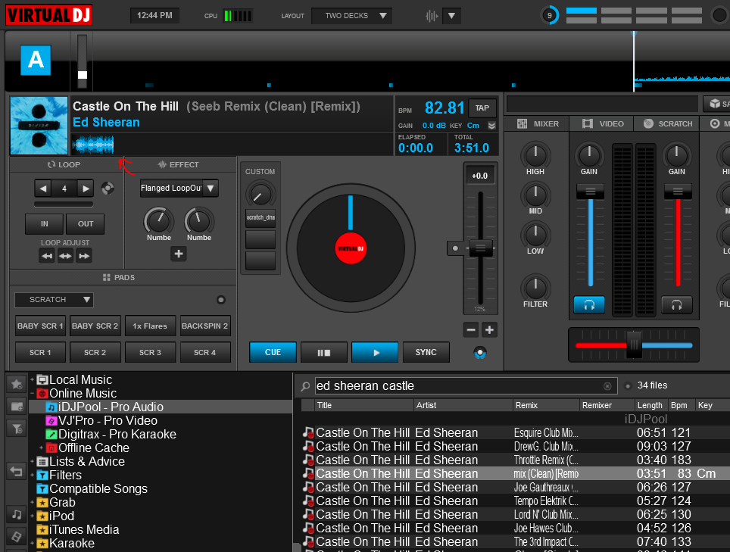Trigger the SCR 4 pad
Viewport: 730px width, 552px height.
click(x=205, y=352)
